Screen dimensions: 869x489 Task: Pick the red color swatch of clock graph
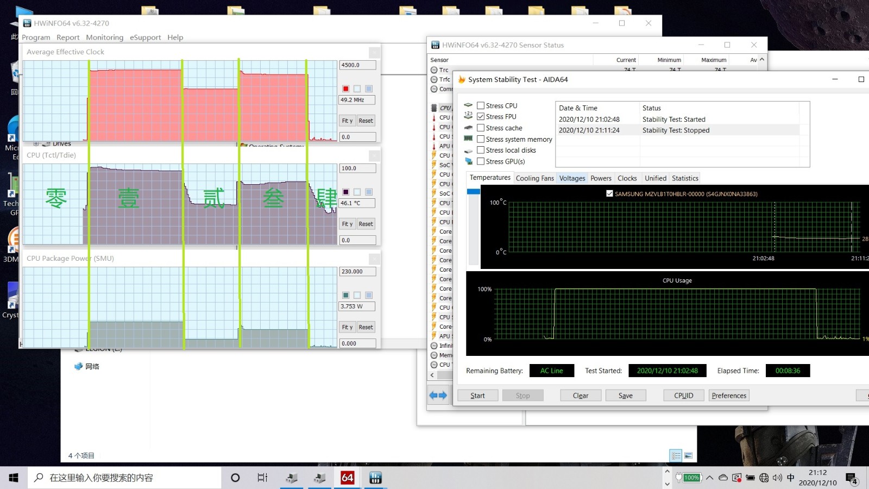(345, 89)
